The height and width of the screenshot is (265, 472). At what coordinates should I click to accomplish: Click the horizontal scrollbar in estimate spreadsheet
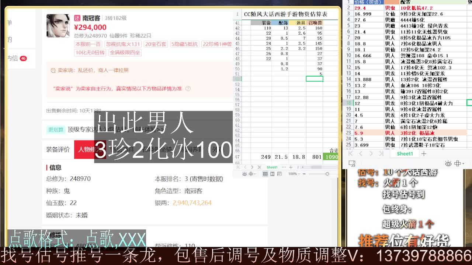click(x=317, y=167)
